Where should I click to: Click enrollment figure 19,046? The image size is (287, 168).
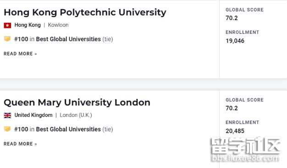click(235, 41)
